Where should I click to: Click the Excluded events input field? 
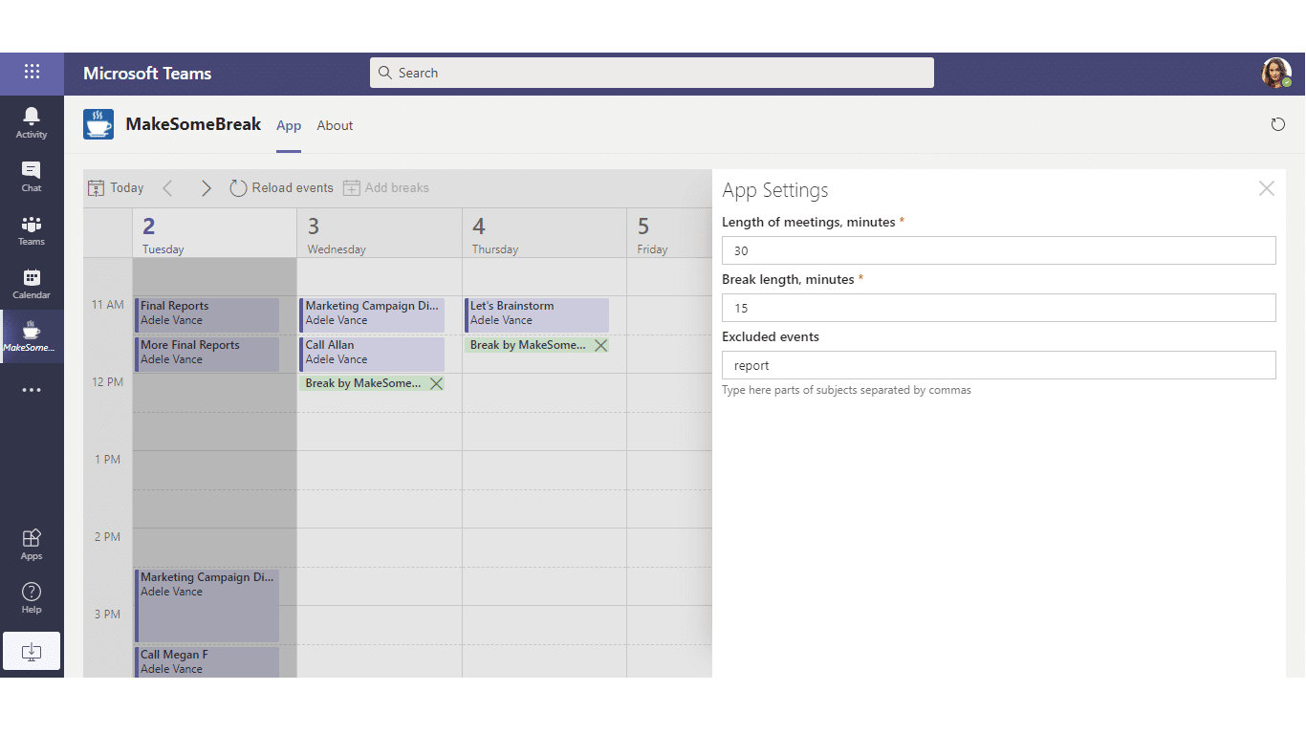998,365
